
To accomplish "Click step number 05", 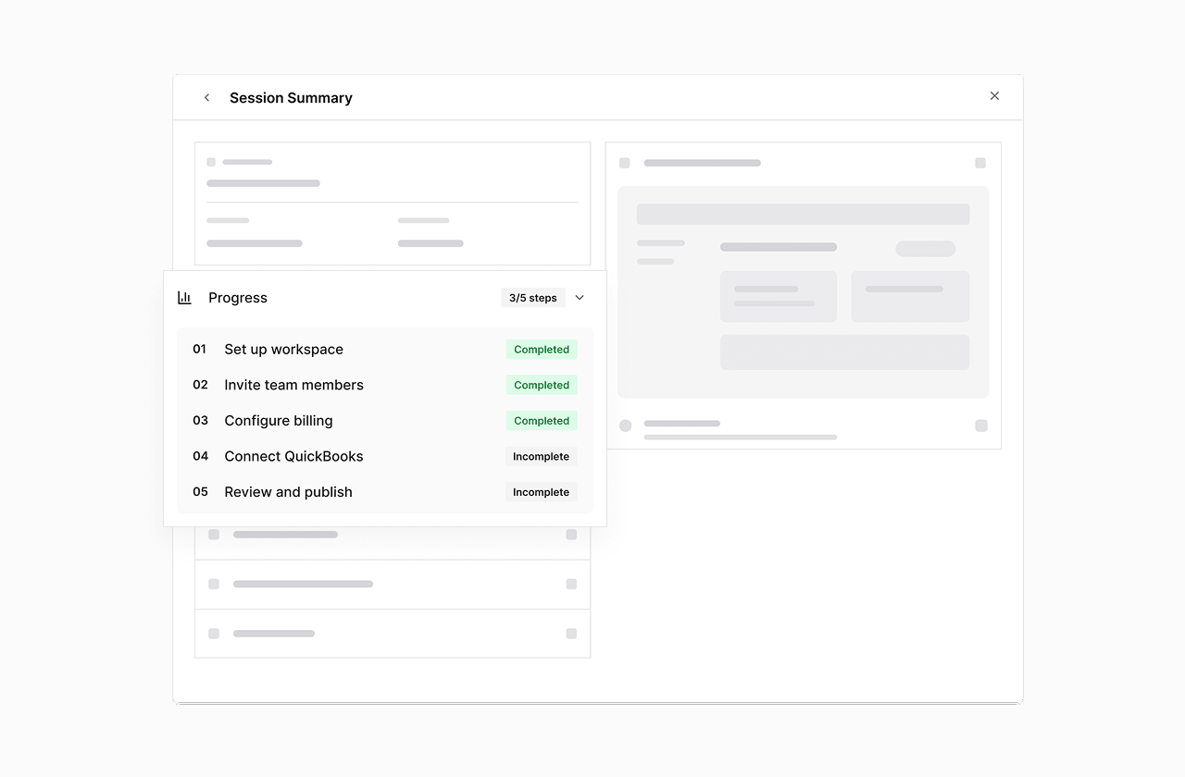I will (x=201, y=492).
